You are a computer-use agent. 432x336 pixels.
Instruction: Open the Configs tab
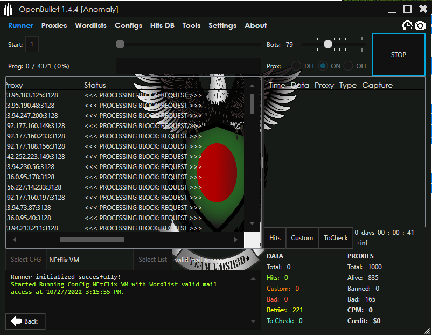click(x=128, y=26)
